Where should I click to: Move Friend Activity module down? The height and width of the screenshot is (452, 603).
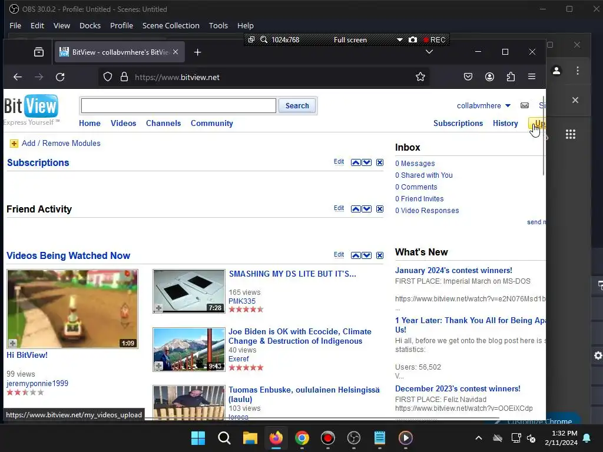pos(367,209)
